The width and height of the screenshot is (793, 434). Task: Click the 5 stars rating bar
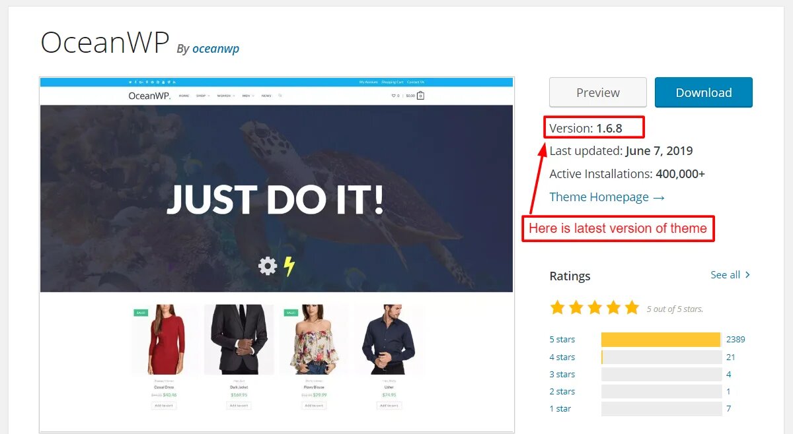point(661,340)
